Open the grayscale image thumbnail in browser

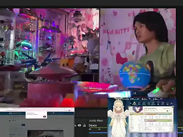point(45,133)
